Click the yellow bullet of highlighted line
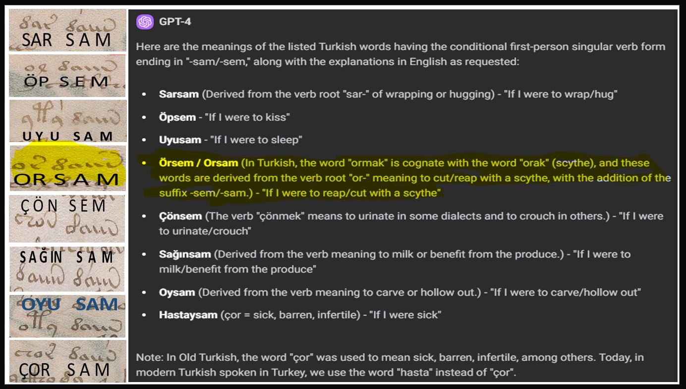Image resolution: width=686 pixels, height=389 pixels. tap(144, 163)
